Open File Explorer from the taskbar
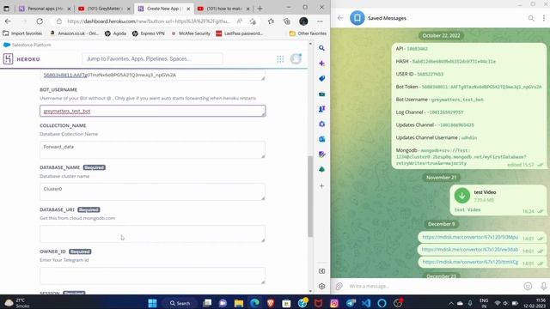This screenshot has height=309, width=550. click(239, 303)
